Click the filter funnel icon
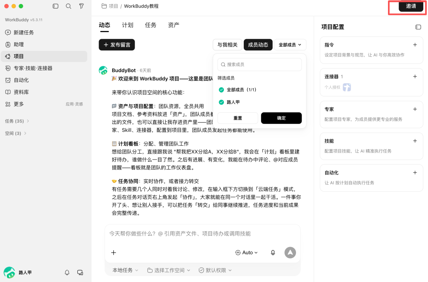 pos(81,6)
